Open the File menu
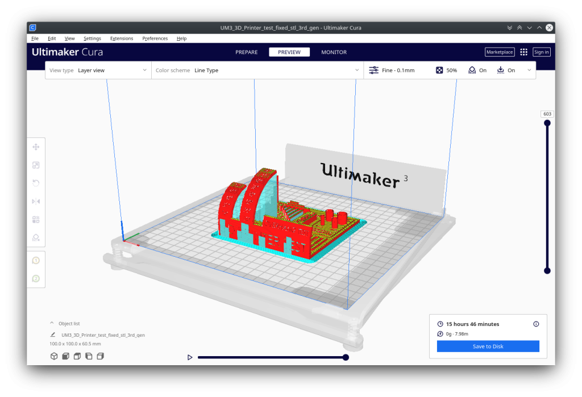 (x=35, y=39)
